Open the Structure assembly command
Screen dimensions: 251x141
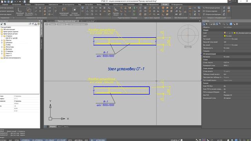212,14
